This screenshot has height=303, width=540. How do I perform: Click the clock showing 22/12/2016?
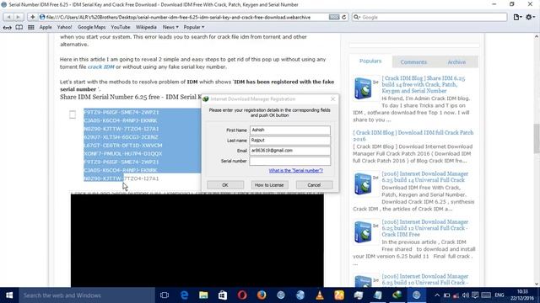point(522,295)
